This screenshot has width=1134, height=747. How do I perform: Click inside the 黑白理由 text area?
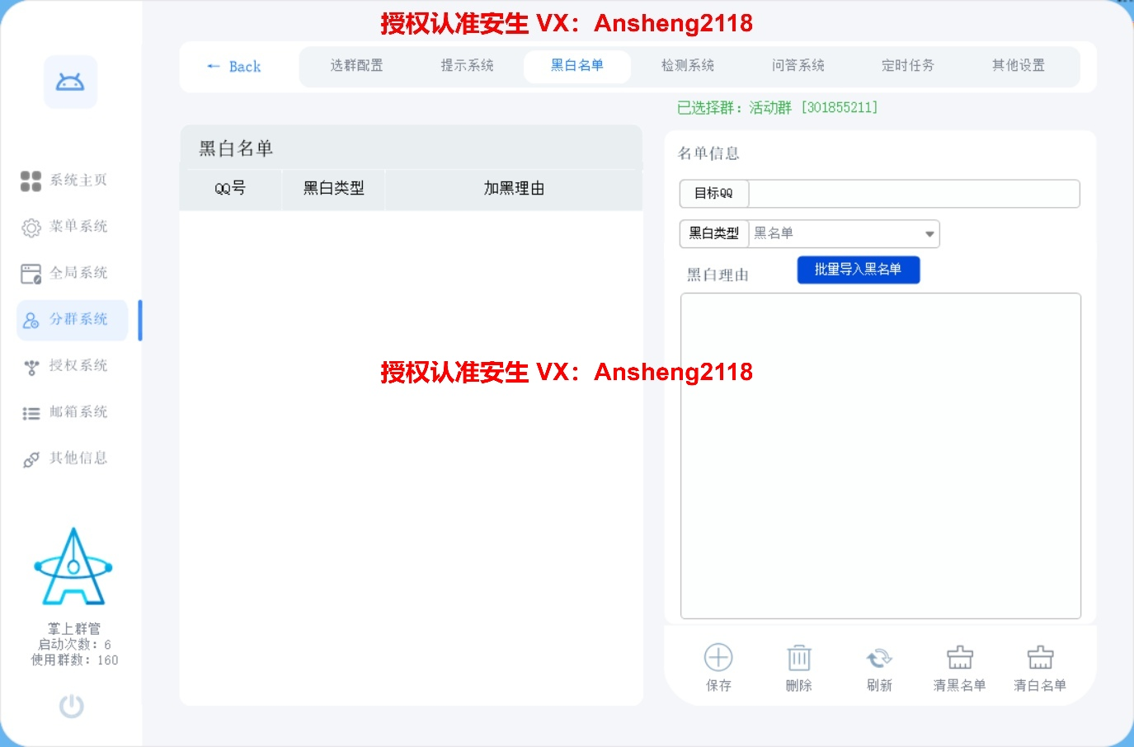point(880,455)
